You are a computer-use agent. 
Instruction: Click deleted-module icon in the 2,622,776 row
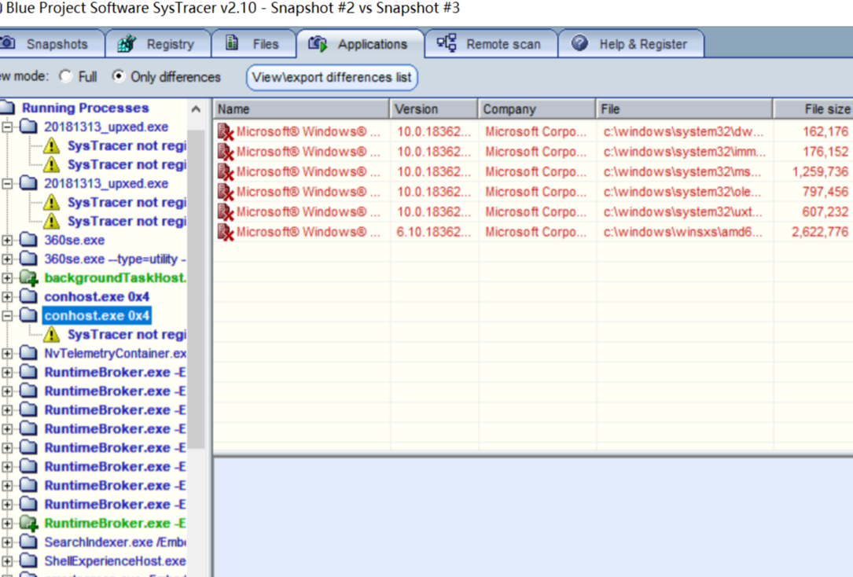(225, 232)
